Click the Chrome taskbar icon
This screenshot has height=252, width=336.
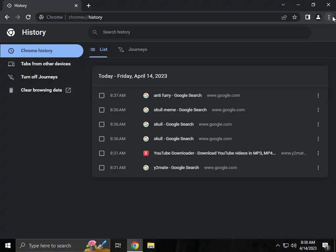tap(135, 245)
